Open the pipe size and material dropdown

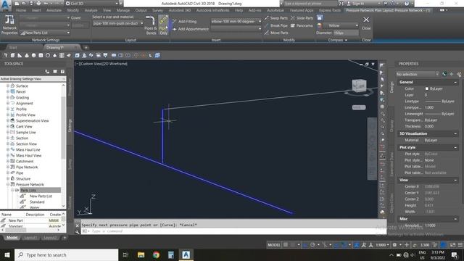tap(118, 23)
